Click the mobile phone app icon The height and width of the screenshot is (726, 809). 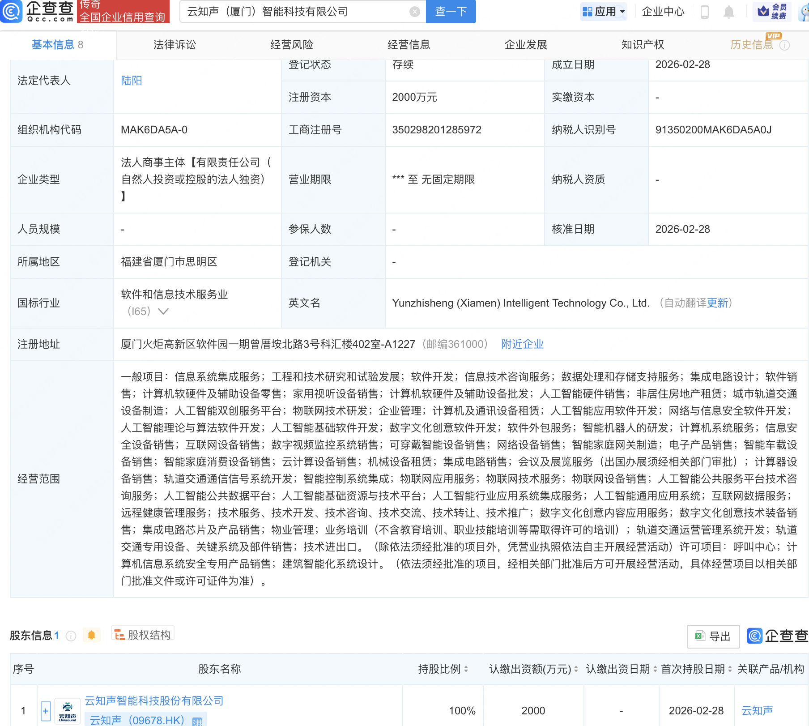pos(704,12)
